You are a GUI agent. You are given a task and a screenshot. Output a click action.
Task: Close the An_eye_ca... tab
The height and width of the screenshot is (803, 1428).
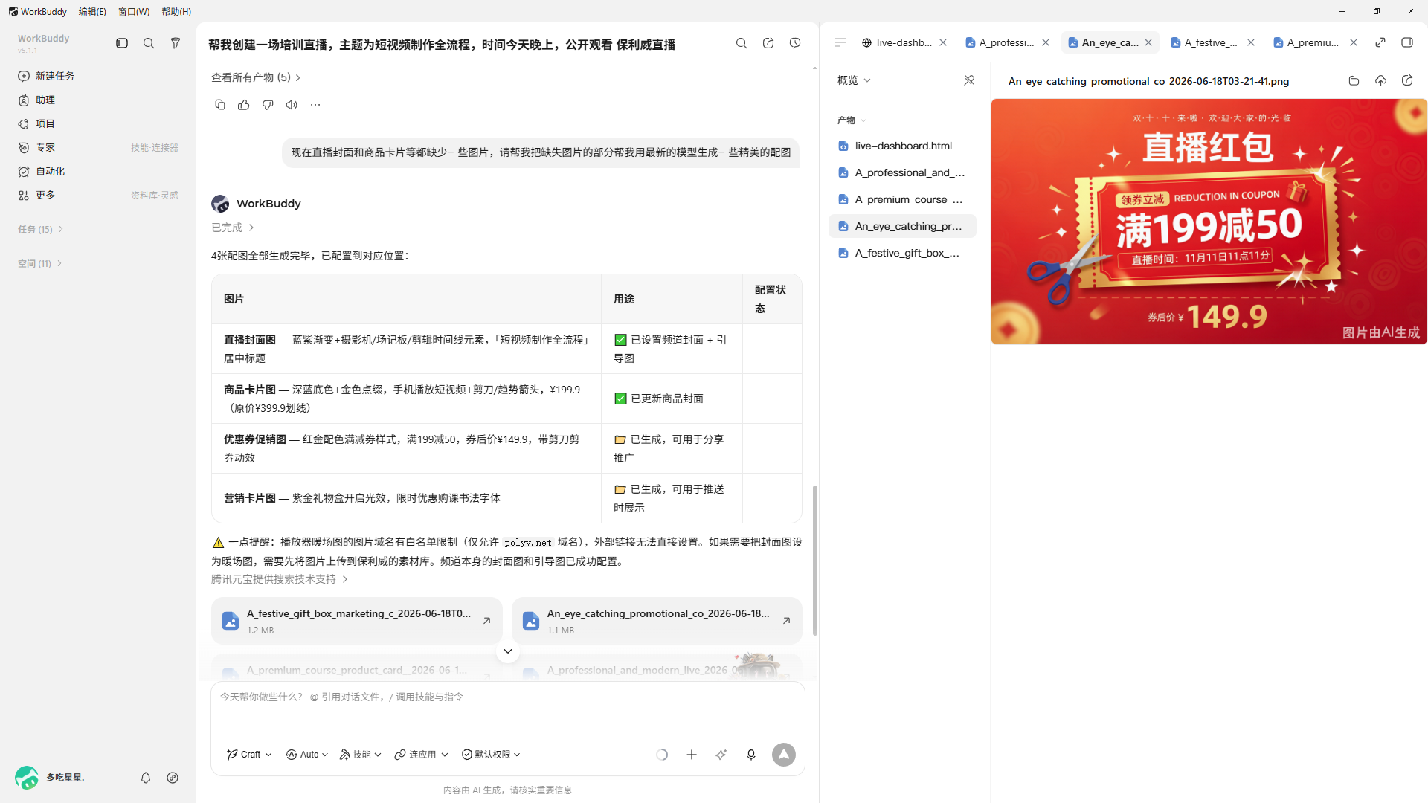[1148, 42]
